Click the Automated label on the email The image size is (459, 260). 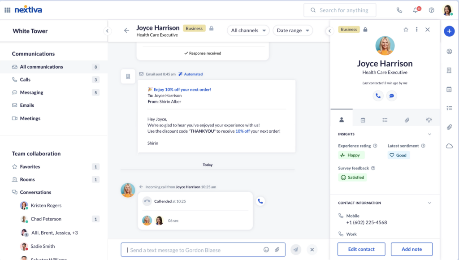tap(191, 74)
